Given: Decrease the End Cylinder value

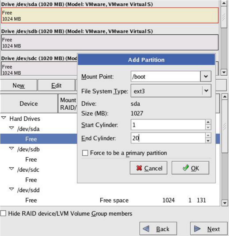Looking at the screenshot, I should pyautogui.click(x=208, y=141).
